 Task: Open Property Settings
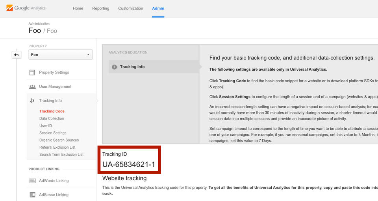click(x=54, y=72)
